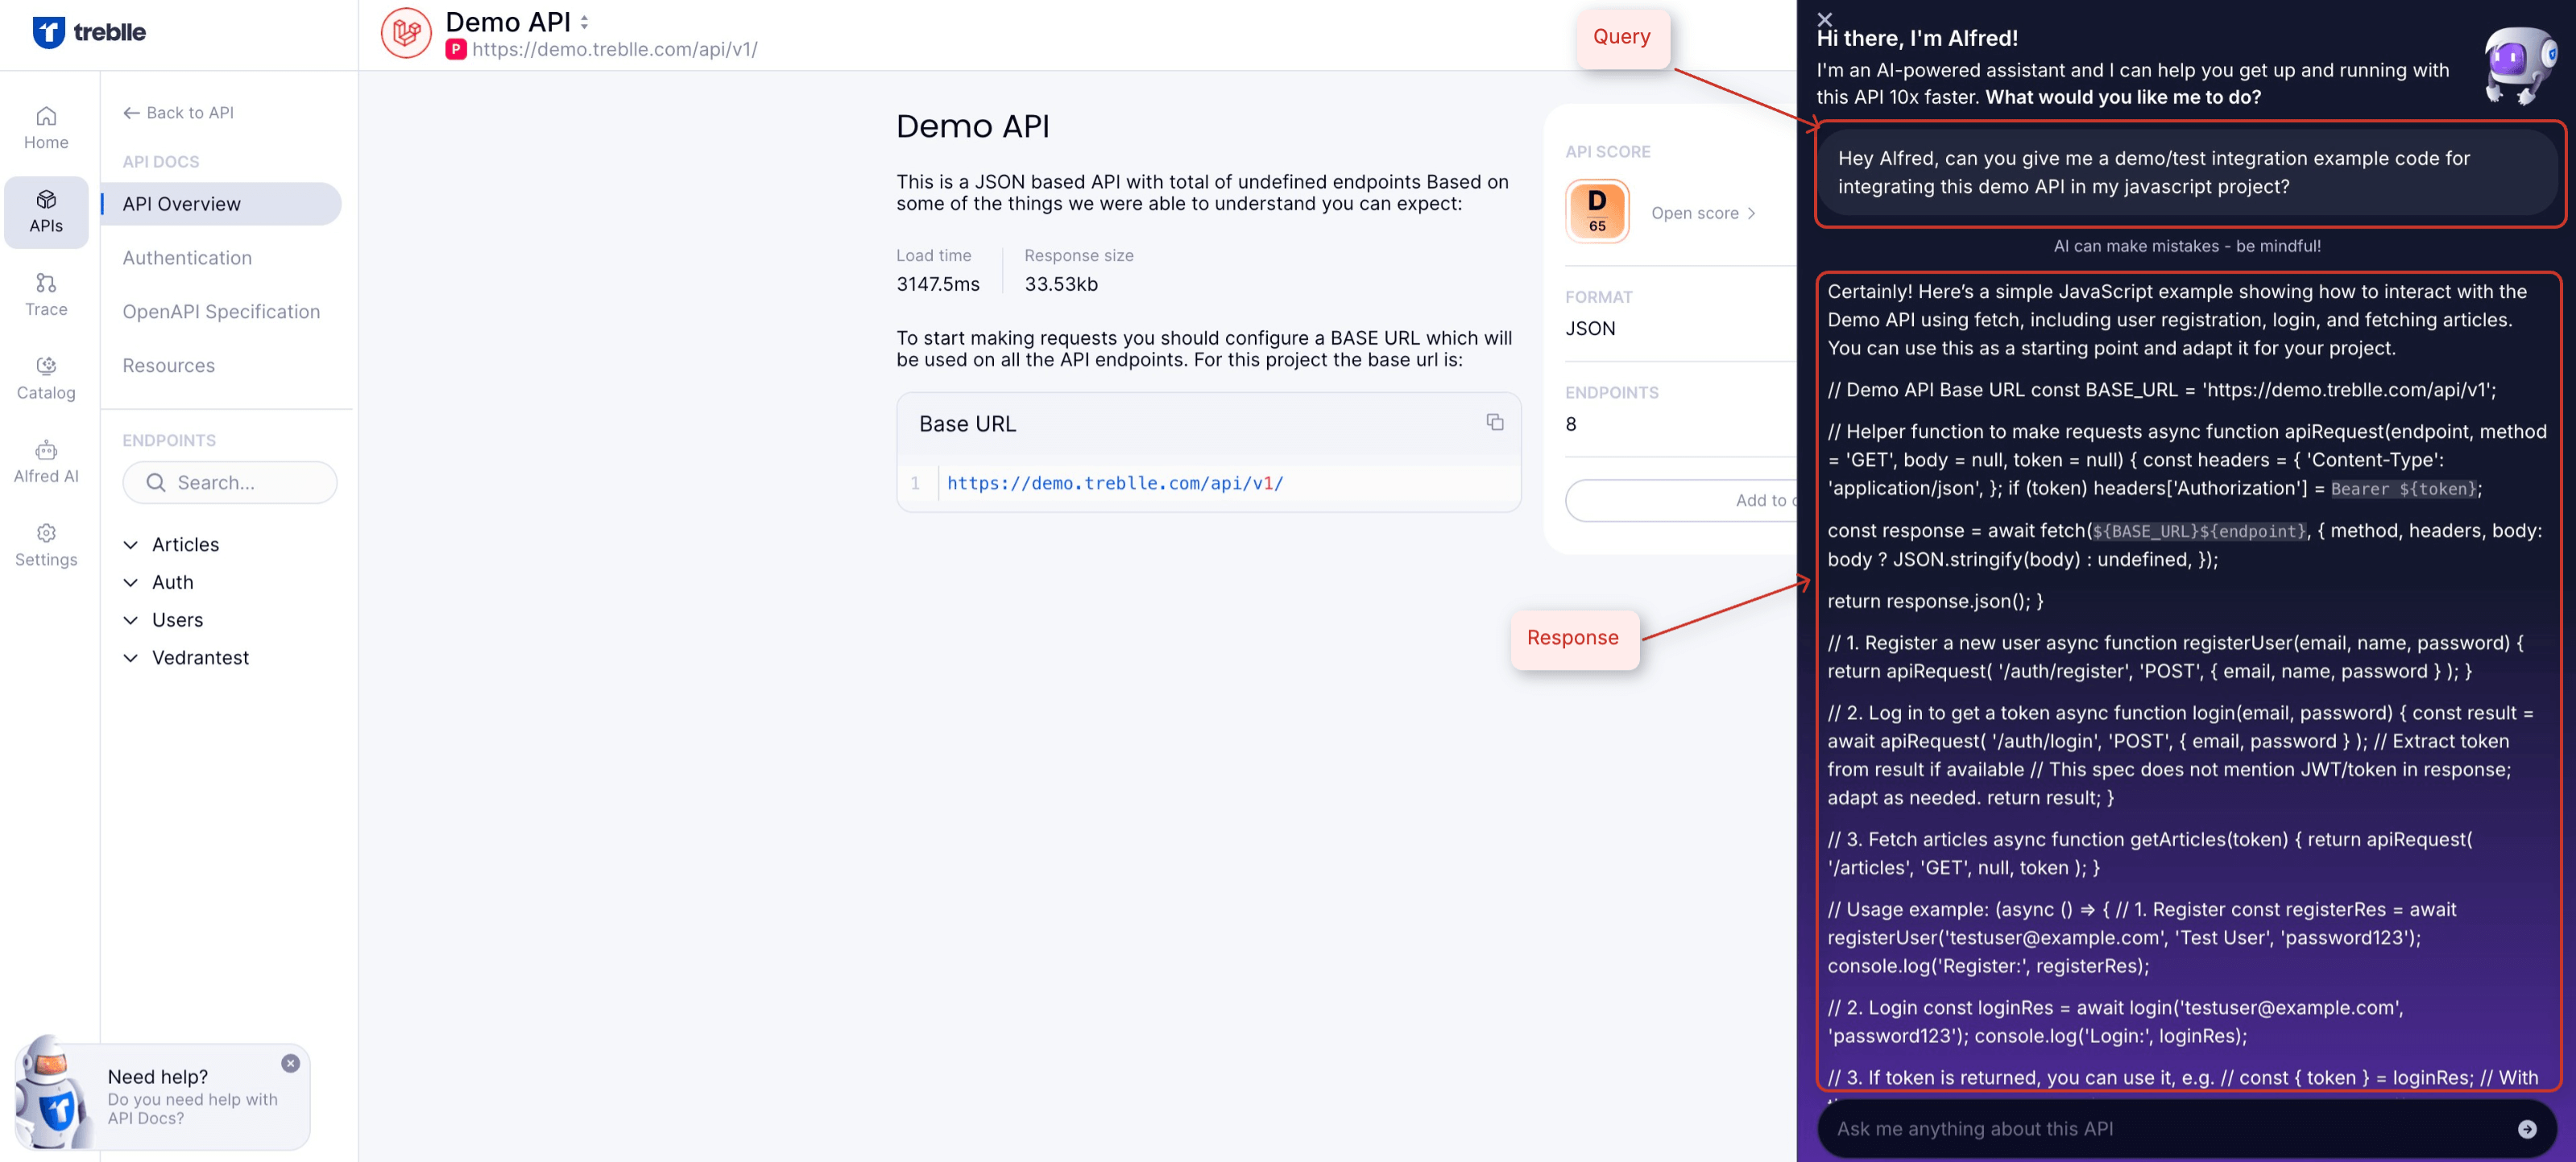Open the Alfred AI robot icon
Viewport: 2576px width, 1162px height.
coord(46,462)
